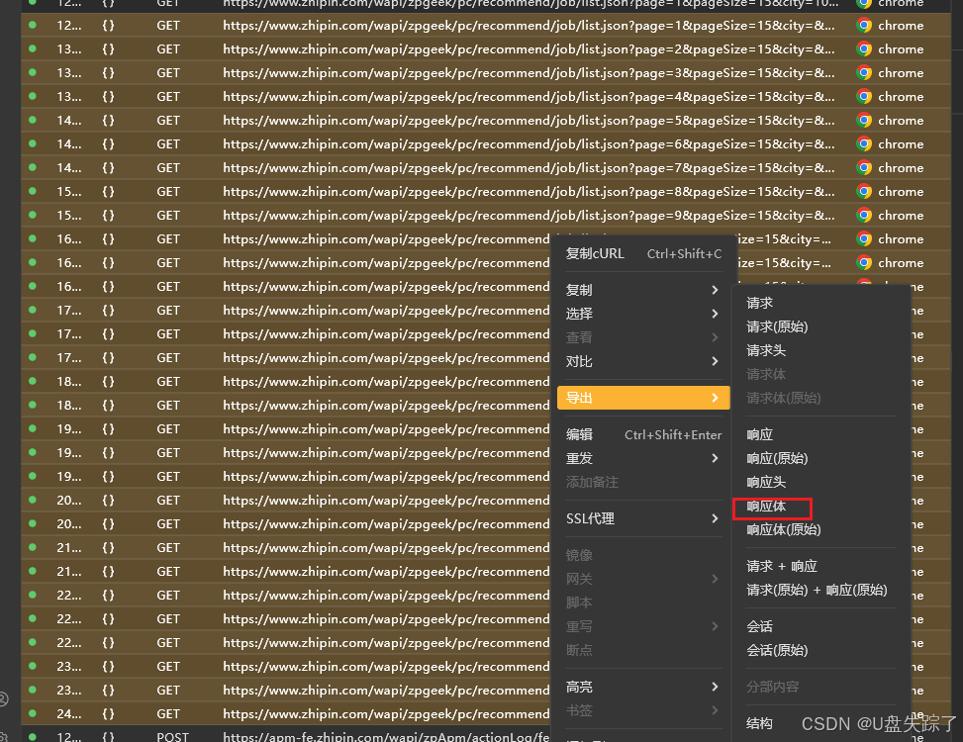Image resolution: width=963 pixels, height=742 pixels.
Task: Expand the 重发 submenu arrow
Action: coord(715,458)
